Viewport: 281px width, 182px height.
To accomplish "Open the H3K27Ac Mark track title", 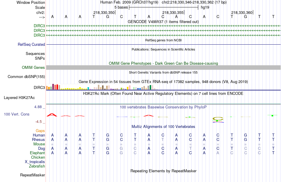I will 163,93.
